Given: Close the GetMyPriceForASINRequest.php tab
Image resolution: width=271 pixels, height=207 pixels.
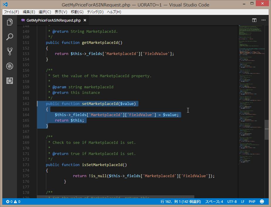Looking at the screenshot, I should click(85, 20).
